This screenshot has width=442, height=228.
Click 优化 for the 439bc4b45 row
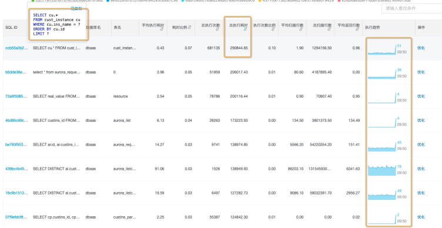[421, 169]
